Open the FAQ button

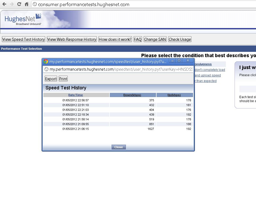click(x=138, y=39)
